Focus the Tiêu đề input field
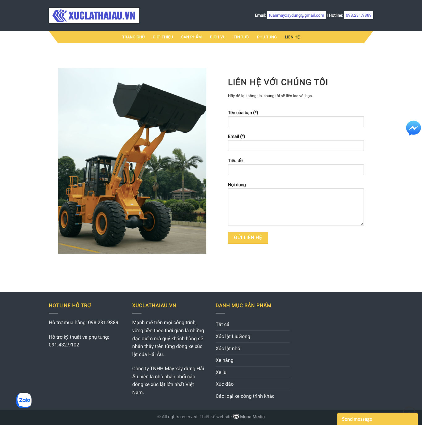 pos(296,170)
